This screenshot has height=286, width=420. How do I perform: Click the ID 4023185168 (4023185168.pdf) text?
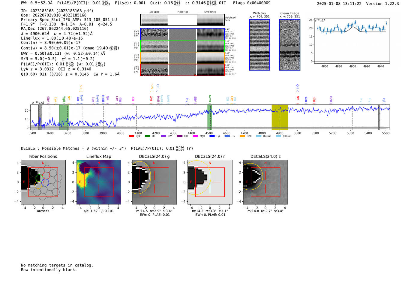(57, 11)
